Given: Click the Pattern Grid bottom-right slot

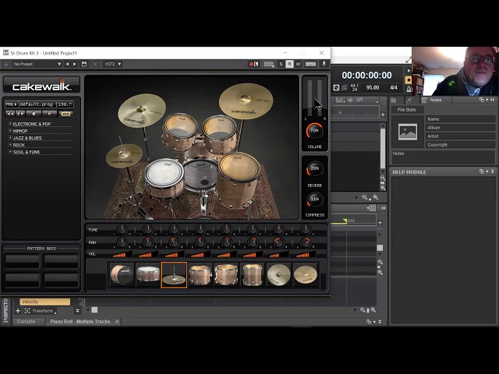Looking at the screenshot, I should [x=61, y=280].
